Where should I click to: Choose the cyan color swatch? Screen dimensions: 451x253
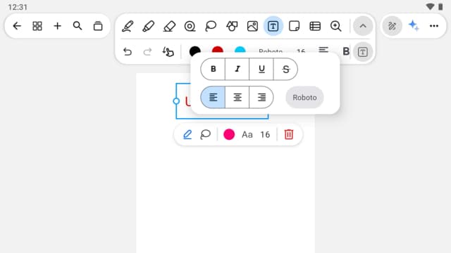tap(240, 50)
